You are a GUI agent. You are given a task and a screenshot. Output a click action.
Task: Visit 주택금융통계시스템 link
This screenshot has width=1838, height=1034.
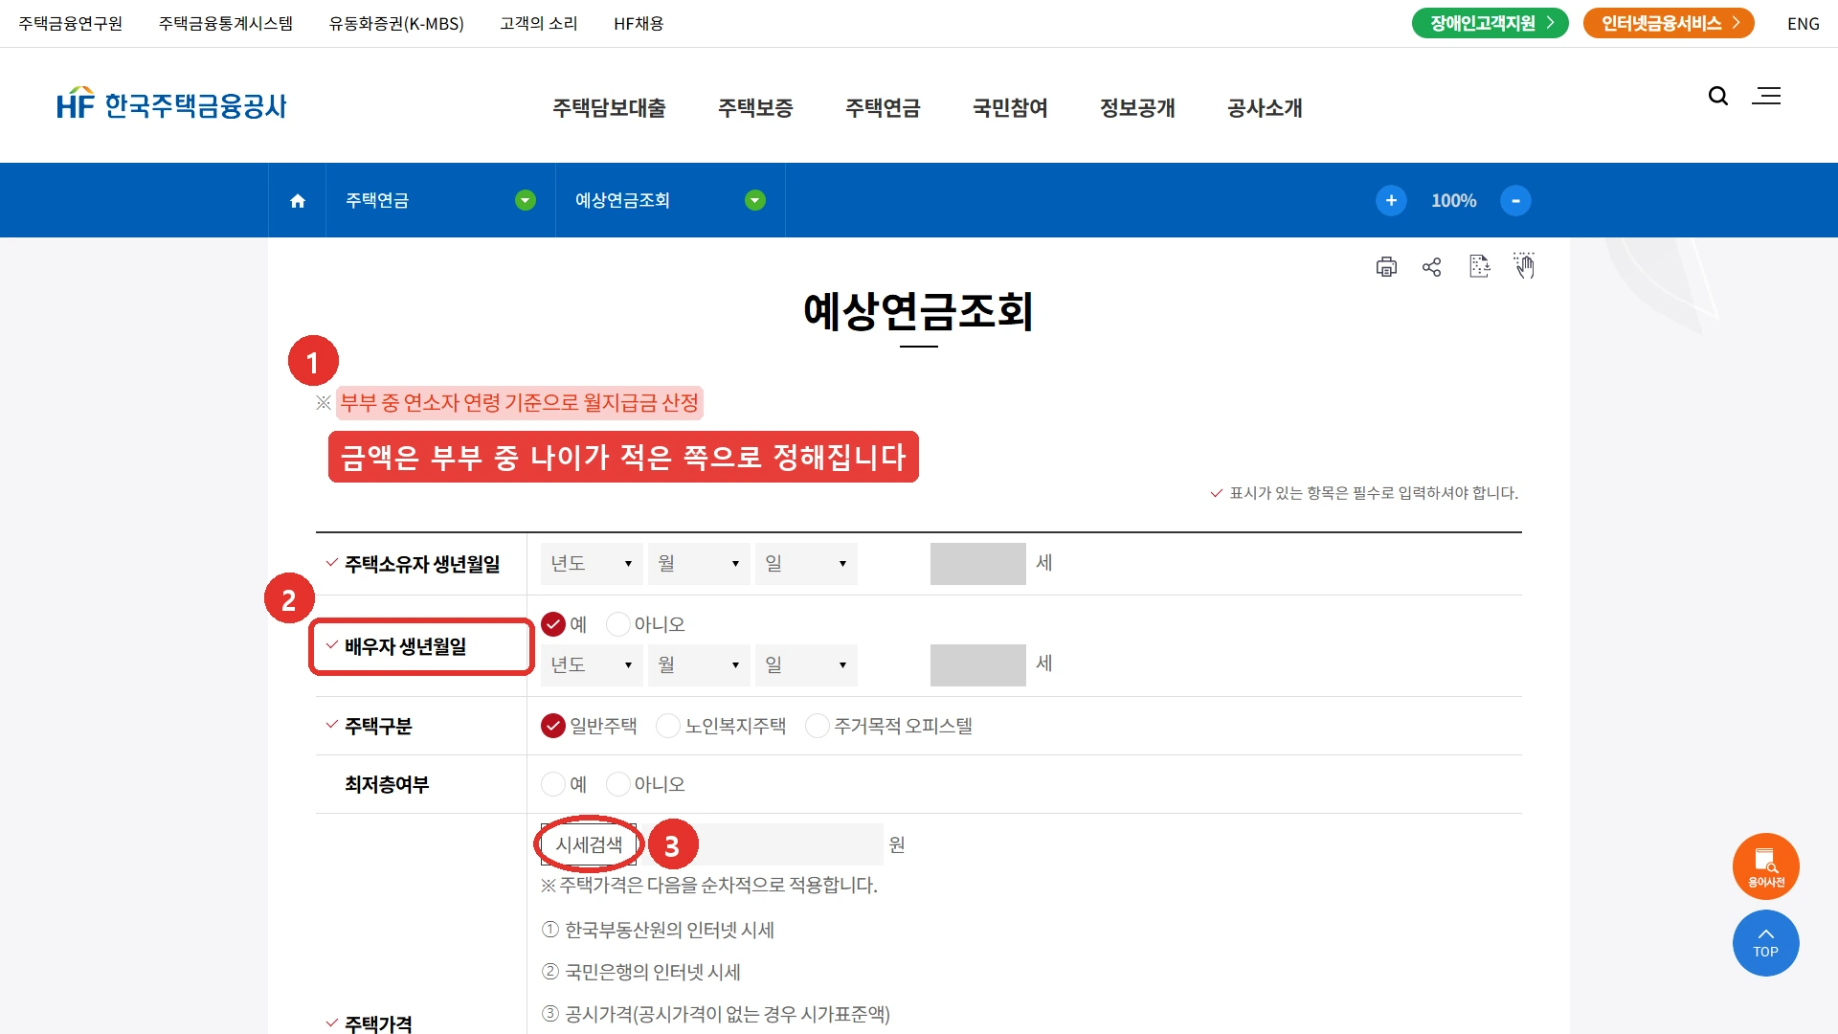(226, 24)
